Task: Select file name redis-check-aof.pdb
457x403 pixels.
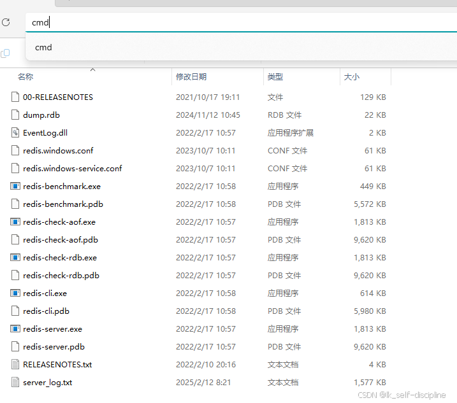Action: [61, 240]
